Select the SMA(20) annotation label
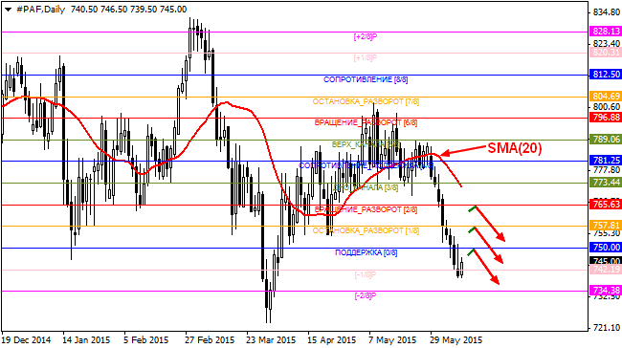Image resolution: width=622 pixels, height=348 pixels. pos(515,148)
